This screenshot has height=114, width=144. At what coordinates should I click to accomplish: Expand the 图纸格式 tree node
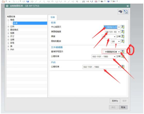point(8,30)
